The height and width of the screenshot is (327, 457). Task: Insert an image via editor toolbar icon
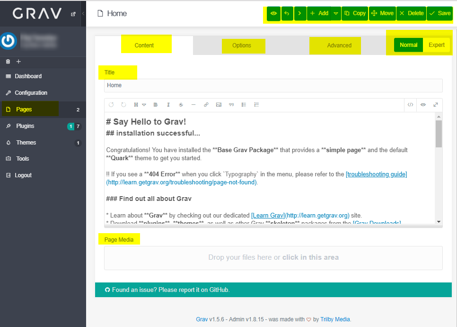coord(219,105)
